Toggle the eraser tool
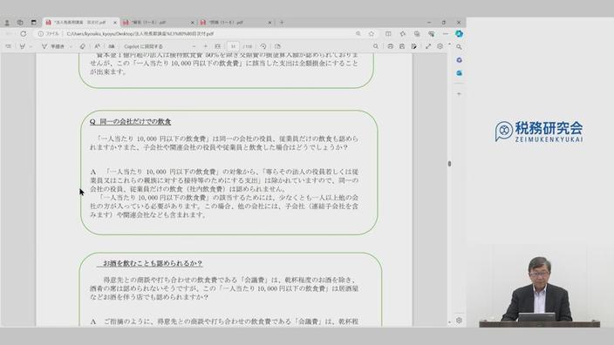The width and height of the screenshot is (614, 345). (x=82, y=46)
